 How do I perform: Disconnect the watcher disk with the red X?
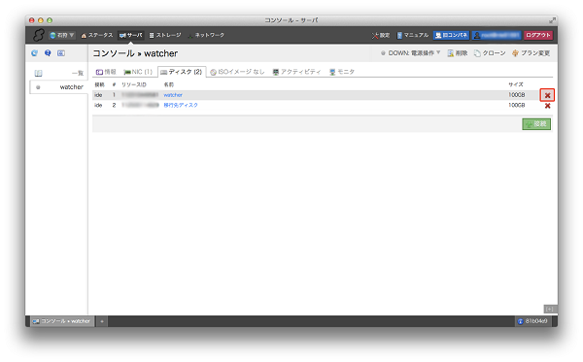[547, 95]
